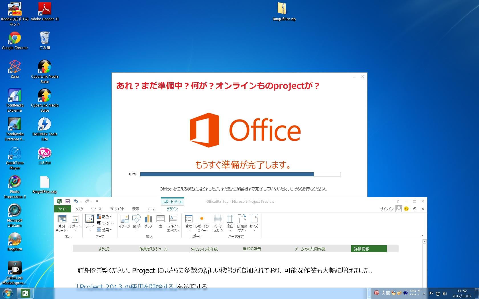Open the Undo history dropdown arrow
Viewport: 479px width, 299px height.
pos(80,201)
